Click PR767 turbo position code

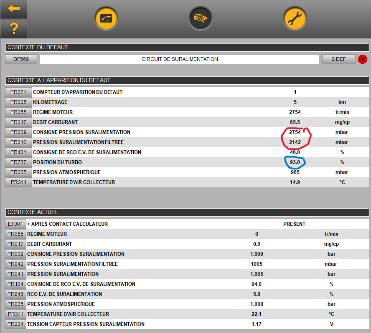tap(18, 162)
